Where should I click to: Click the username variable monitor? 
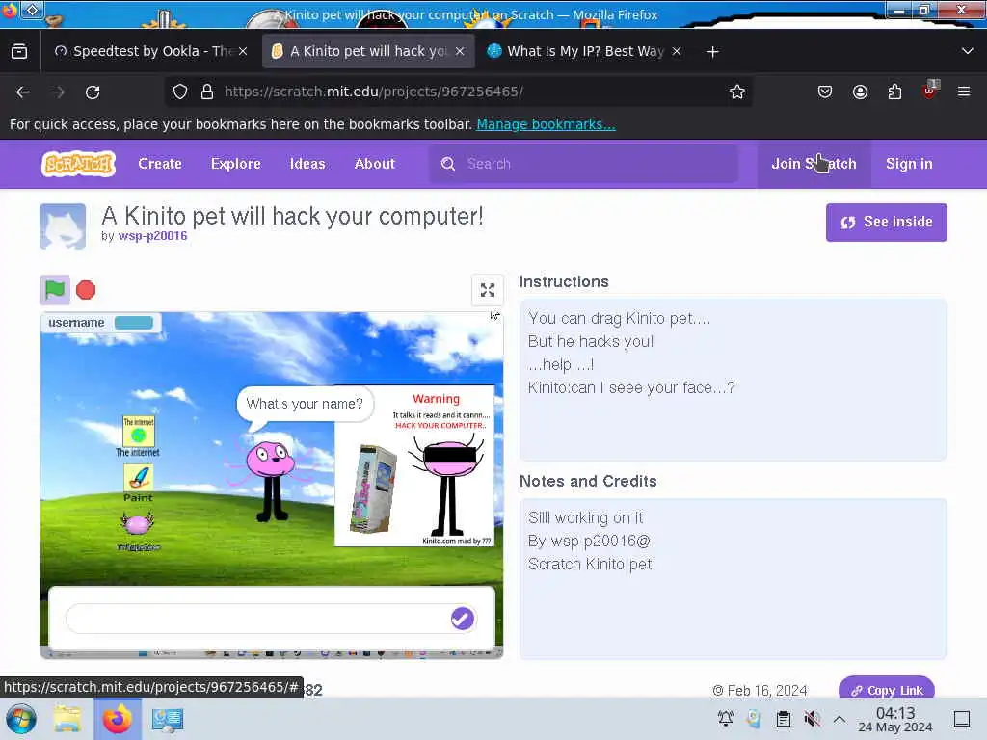click(100, 323)
